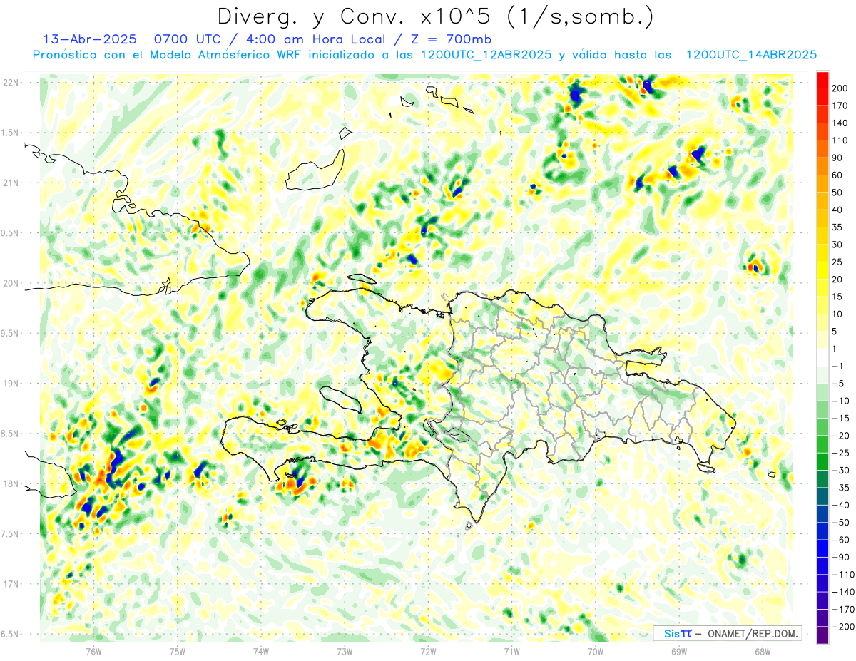This screenshot has width=856, height=661.
Task: Click the 'Pronóstico con el Modelo Atmosférico WRF' line
Action: point(168,55)
